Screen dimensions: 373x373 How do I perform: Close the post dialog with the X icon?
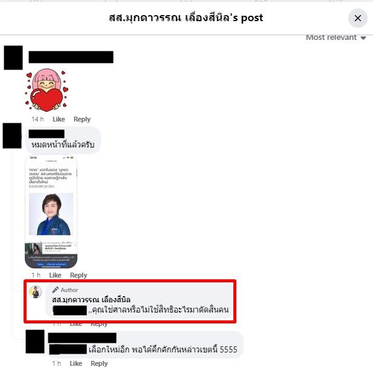[x=357, y=18]
